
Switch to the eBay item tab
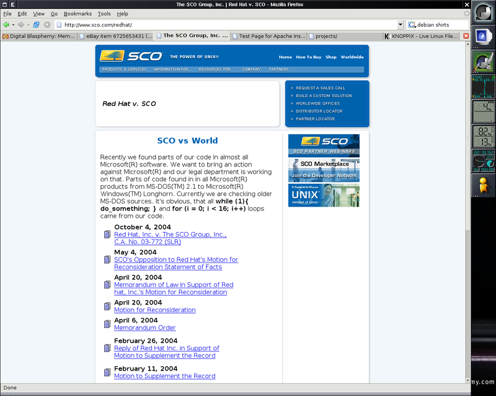(x=115, y=36)
